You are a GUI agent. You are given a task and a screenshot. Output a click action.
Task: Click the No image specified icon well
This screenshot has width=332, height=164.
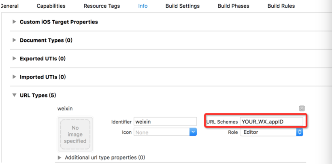(75, 134)
